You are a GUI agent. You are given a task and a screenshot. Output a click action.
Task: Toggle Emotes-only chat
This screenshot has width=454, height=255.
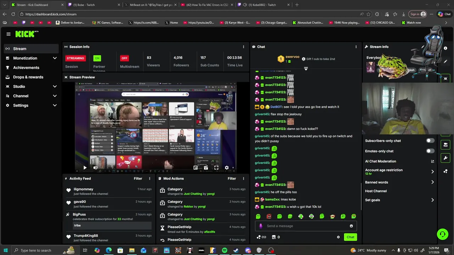(x=430, y=151)
